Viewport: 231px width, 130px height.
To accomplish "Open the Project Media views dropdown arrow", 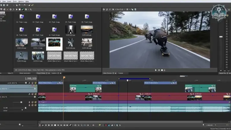I will click(28, 10).
